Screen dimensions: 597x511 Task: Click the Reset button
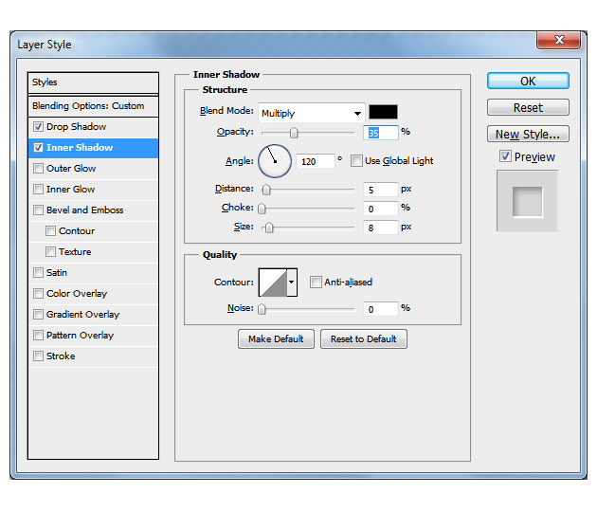[x=528, y=107]
